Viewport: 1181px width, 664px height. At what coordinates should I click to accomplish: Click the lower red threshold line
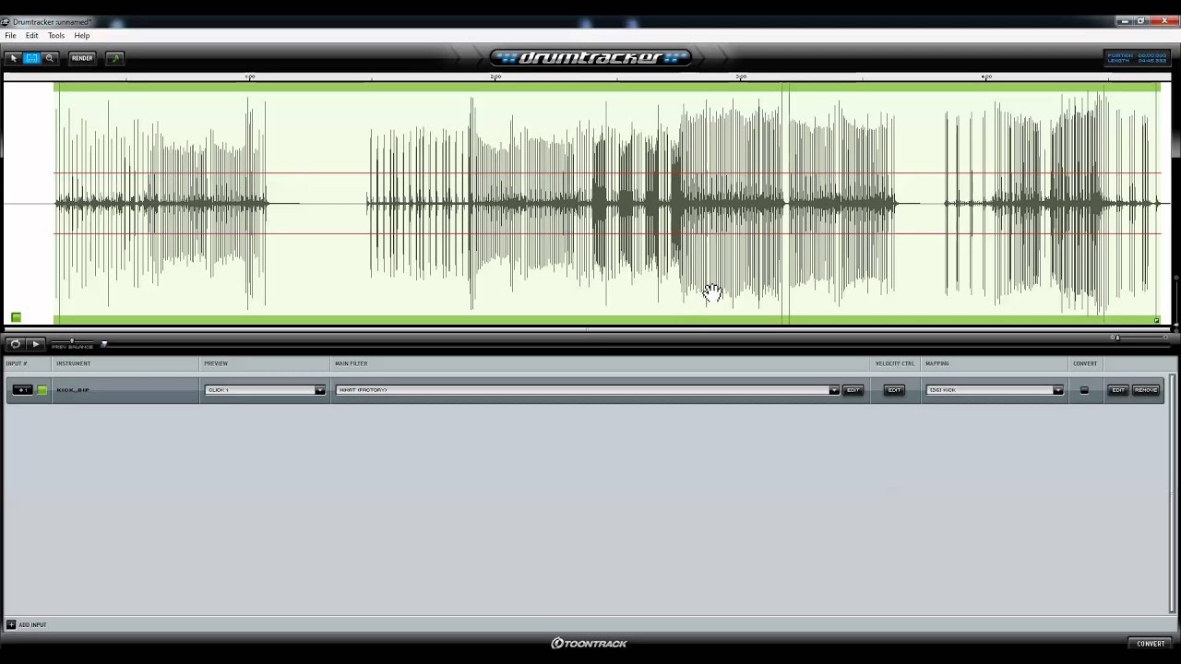[607, 233]
